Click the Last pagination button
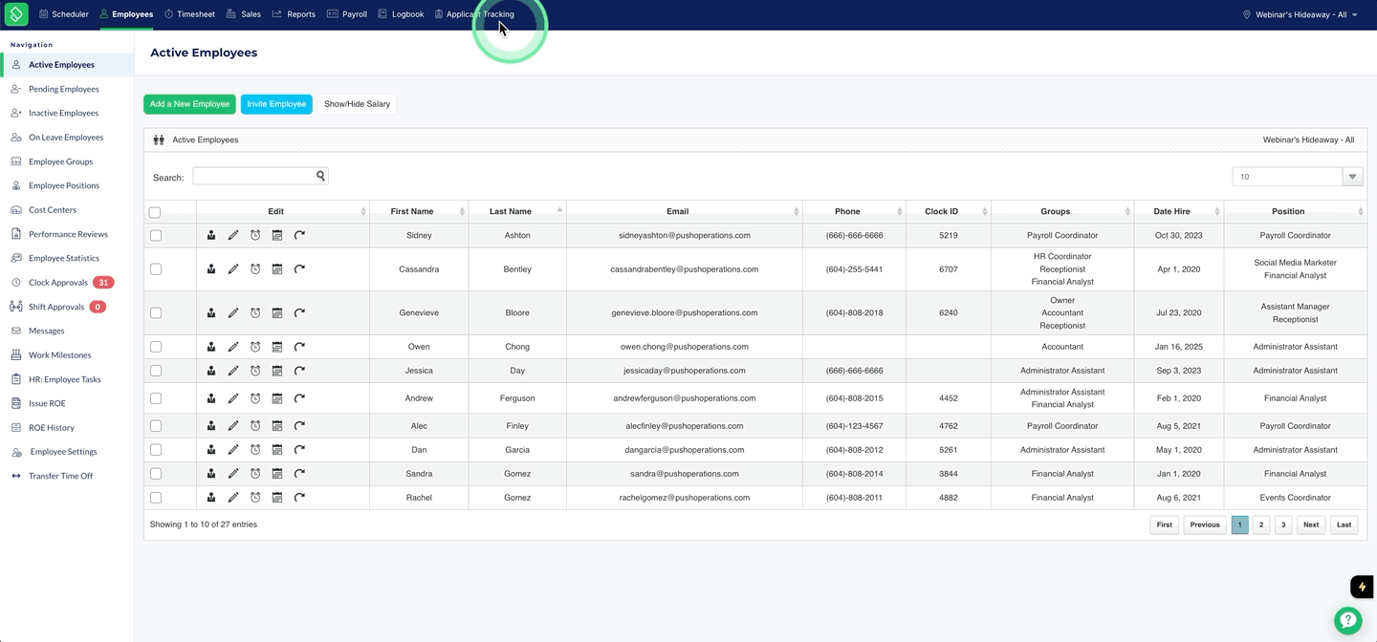 coord(1344,524)
